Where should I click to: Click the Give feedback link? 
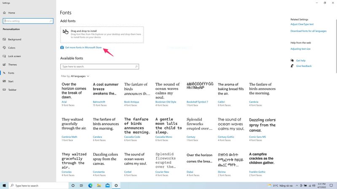point(304,66)
